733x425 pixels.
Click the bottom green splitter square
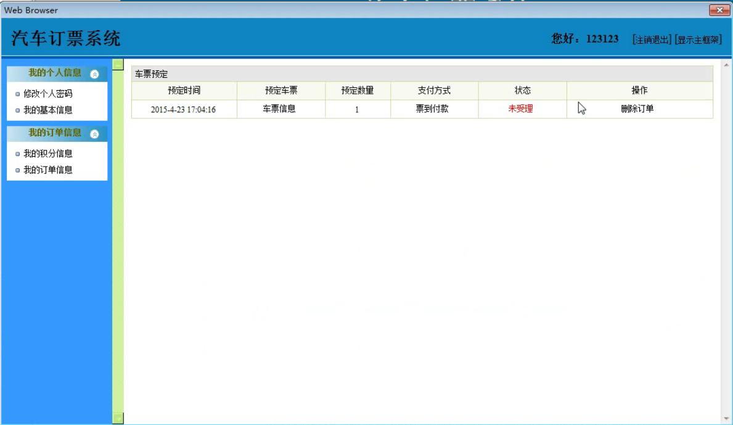118,418
